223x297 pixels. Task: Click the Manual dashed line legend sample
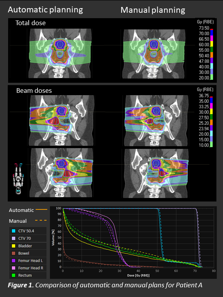coord(41,220)
